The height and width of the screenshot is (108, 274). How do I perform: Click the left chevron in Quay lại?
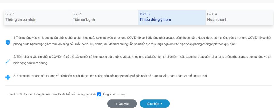pyautogui.click(x=116, y=104)
